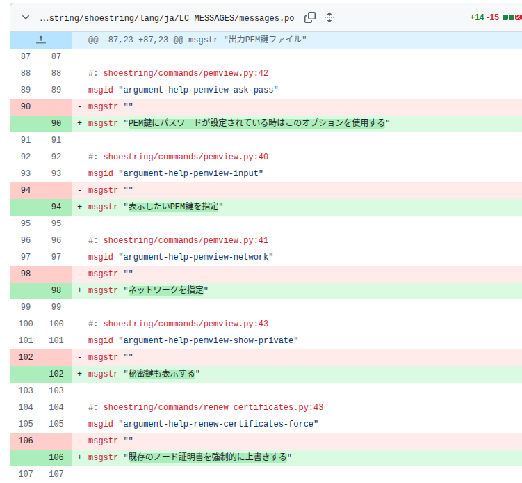Select the added ネットワークを指定 line
The image size is (522, 483).
click(x=148, y=290)
